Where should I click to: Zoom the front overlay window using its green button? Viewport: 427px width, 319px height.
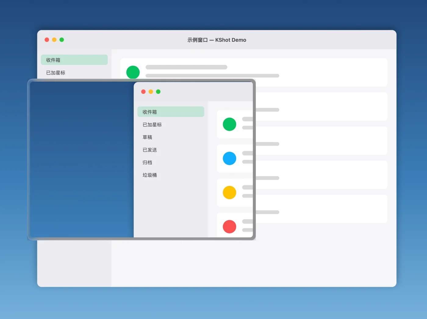click(158, 92)
